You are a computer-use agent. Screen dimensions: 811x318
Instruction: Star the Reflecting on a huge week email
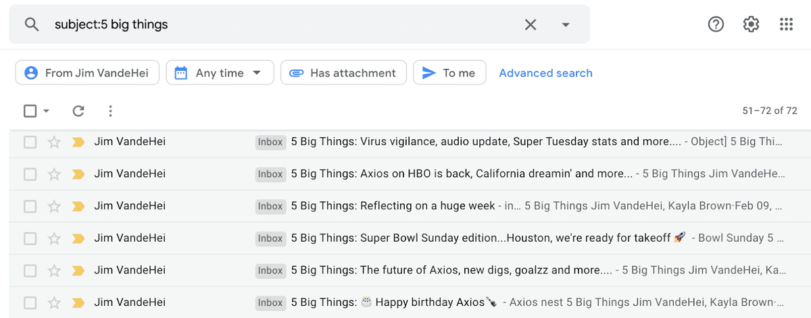point(54,206)
